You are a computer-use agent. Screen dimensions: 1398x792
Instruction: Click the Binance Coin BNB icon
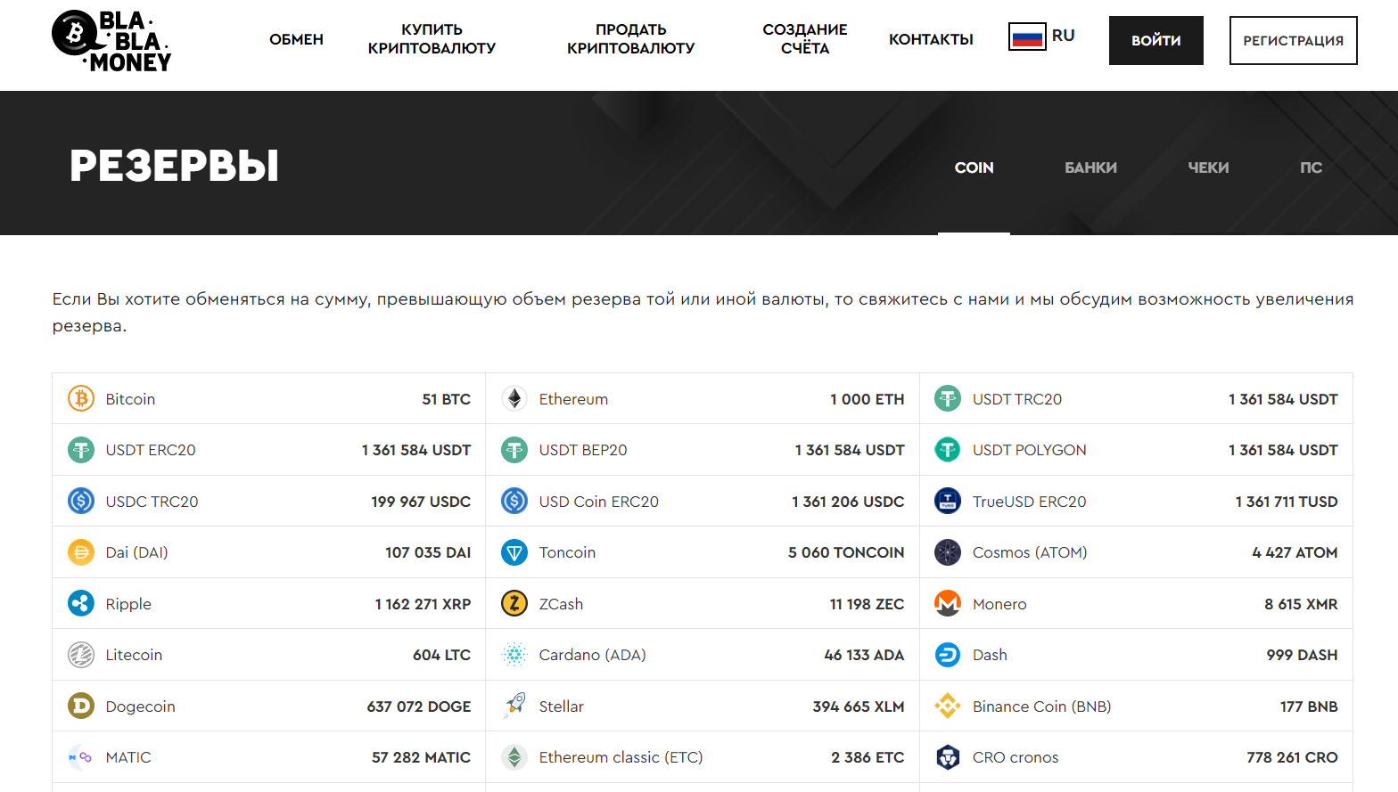[x=947, y=706]
